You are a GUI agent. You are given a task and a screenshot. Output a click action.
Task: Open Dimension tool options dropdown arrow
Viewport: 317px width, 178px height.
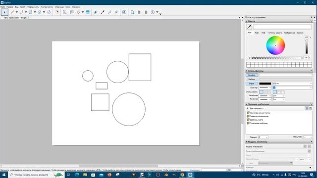(x=83, y=12)
